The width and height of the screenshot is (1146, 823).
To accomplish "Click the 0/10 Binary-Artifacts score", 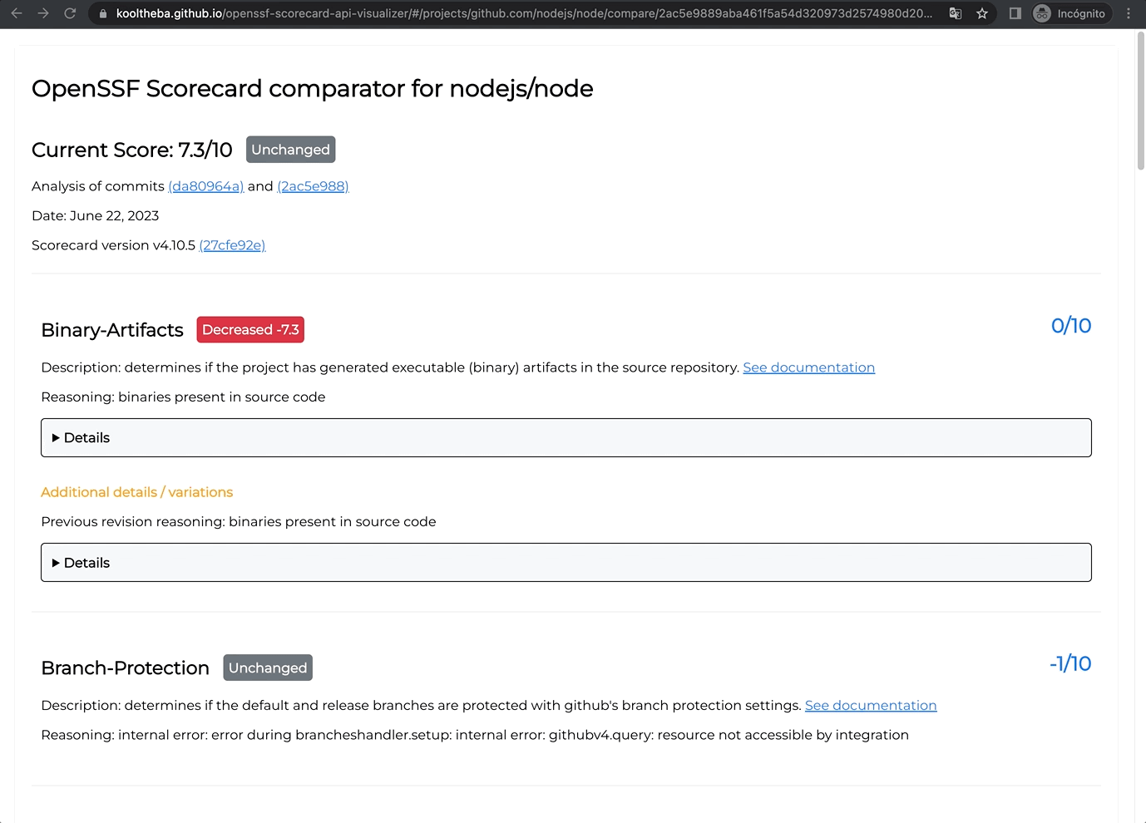I will point(1071,326).
